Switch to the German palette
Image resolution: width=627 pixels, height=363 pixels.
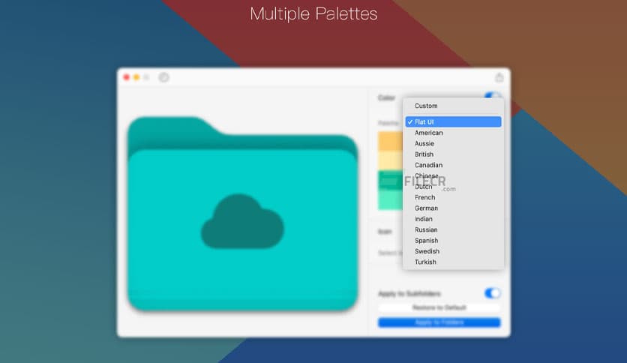453,208
